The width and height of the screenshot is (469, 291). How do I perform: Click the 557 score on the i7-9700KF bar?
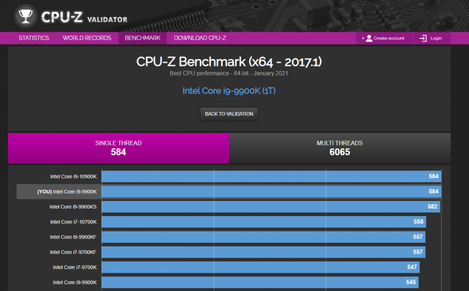point(418,252)
